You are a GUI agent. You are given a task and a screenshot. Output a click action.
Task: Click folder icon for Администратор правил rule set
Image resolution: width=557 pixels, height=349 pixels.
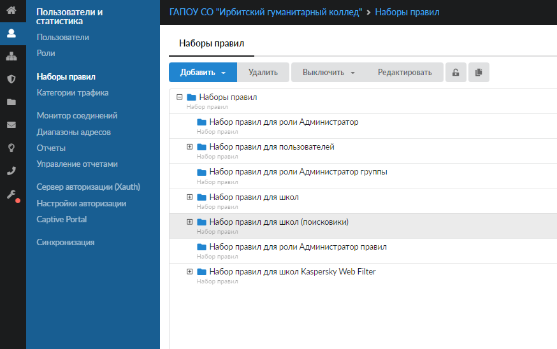[x=202, y=246]
